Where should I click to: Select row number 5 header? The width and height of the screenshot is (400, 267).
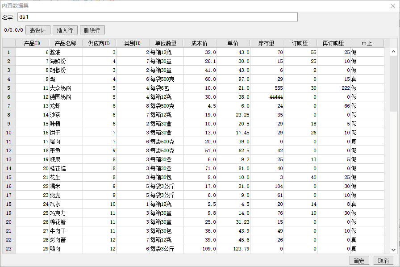tap(9, 88)
